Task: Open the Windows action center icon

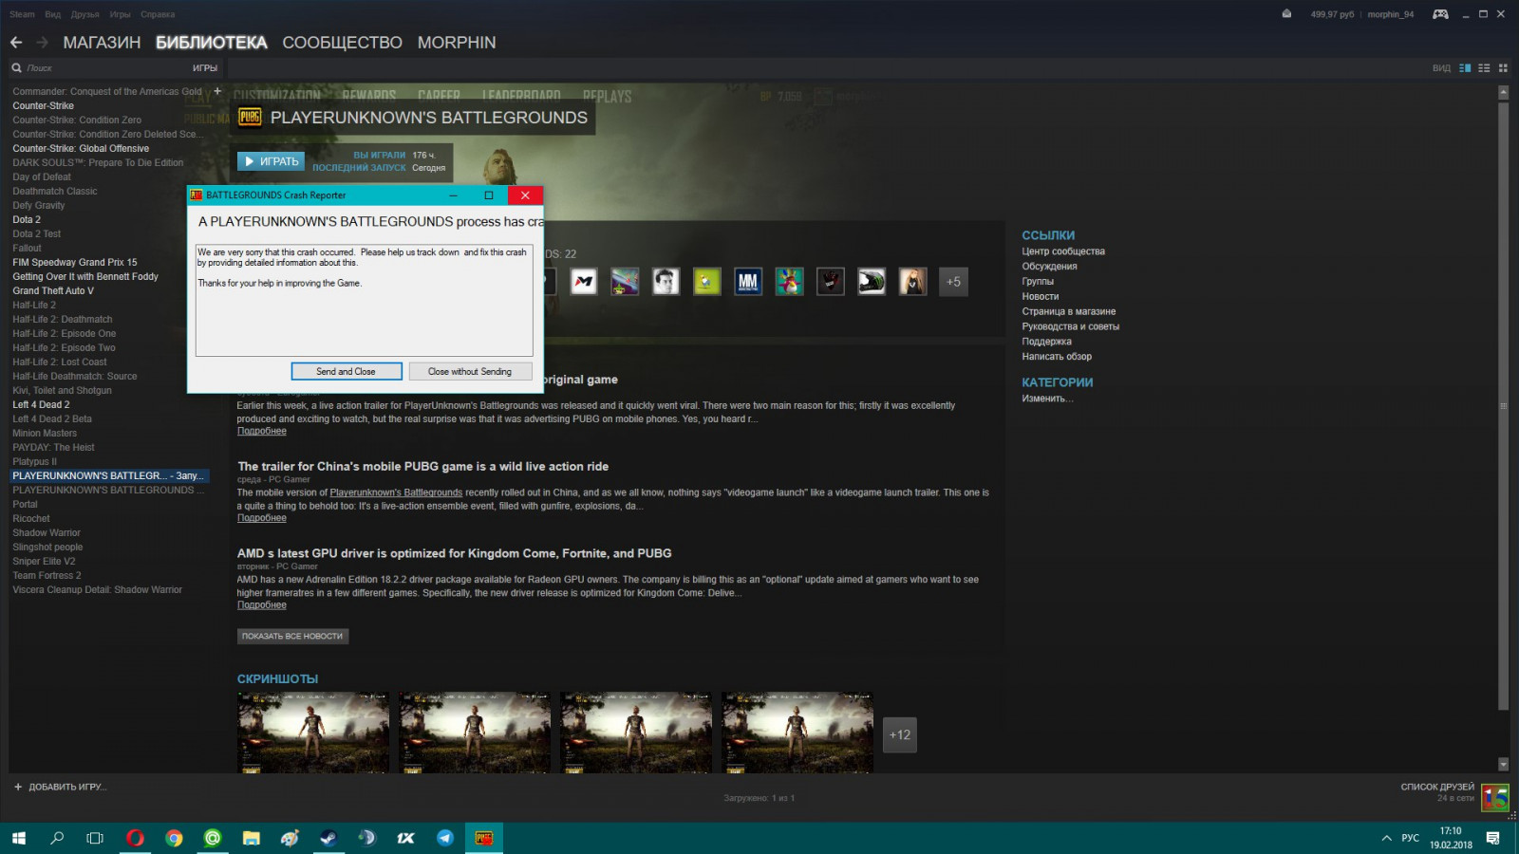Action: tap(1493, 838)
